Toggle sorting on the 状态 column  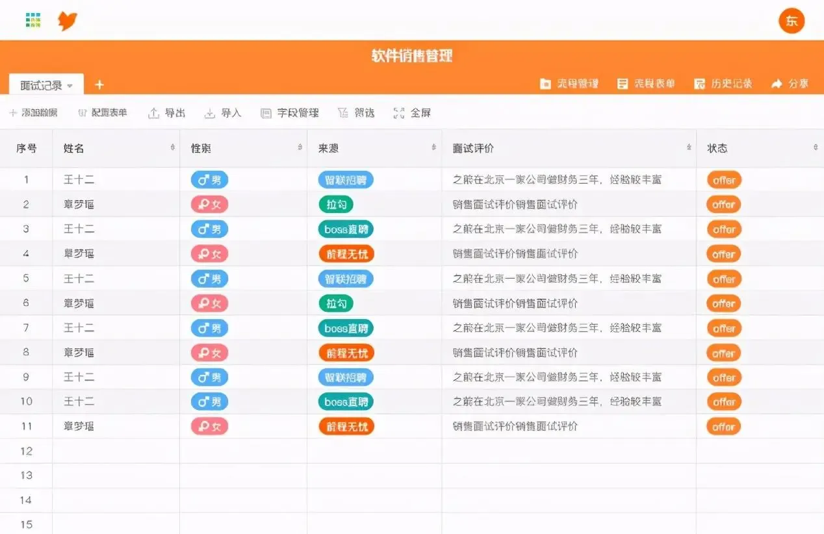pos(816,147)
